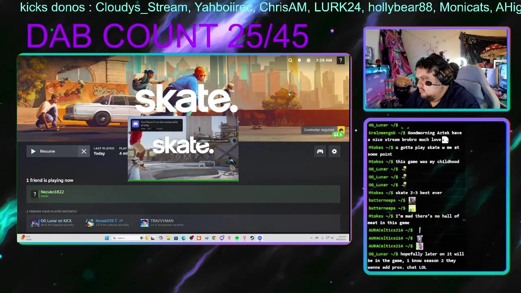Viewport: 521px width, 293px height.
Task: Click the unknown avatar beside Nezuko1822
Action: coord(35,194)
